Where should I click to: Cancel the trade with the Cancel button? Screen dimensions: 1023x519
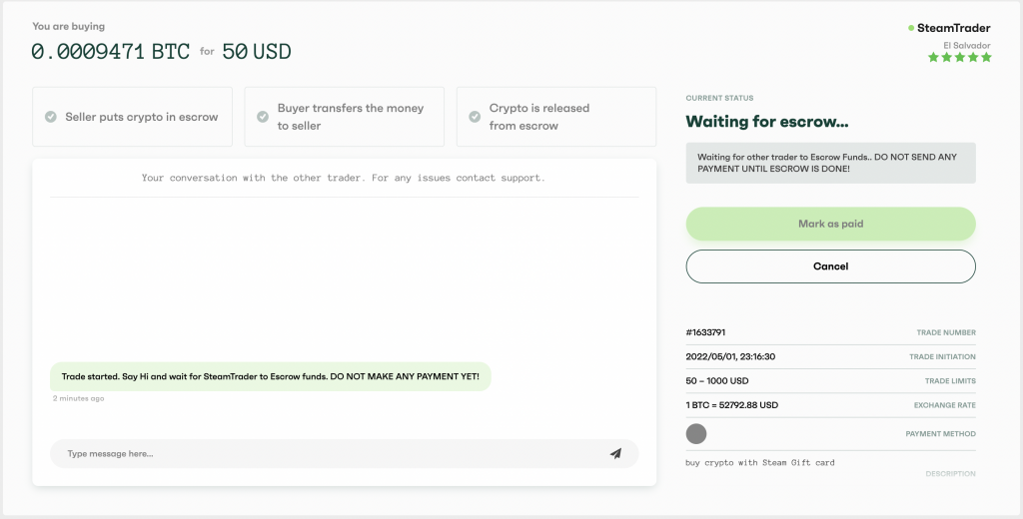point(830,266)
